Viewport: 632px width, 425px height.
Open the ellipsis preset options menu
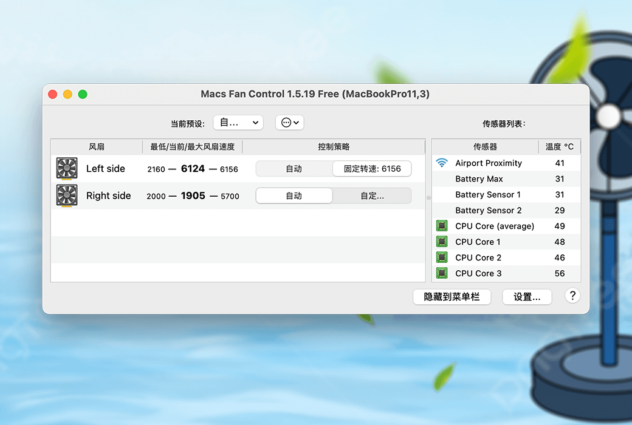click(286, 122)
